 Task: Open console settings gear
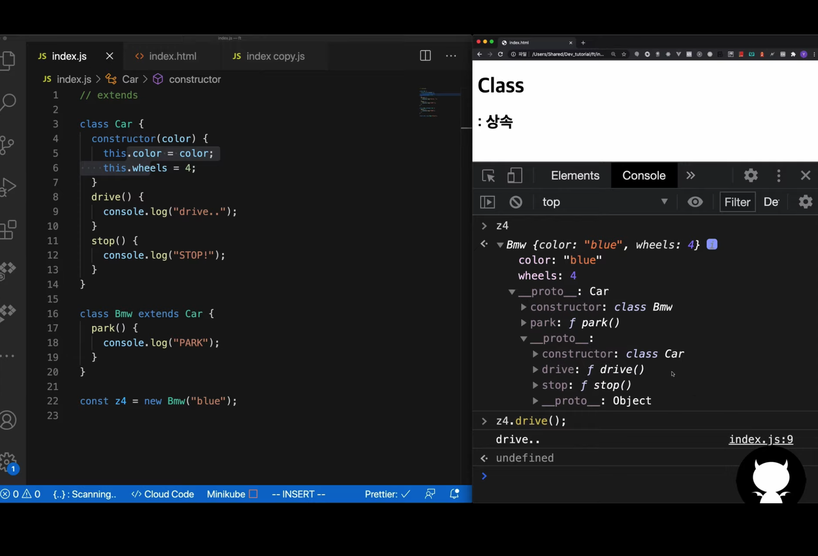(806, 202)
